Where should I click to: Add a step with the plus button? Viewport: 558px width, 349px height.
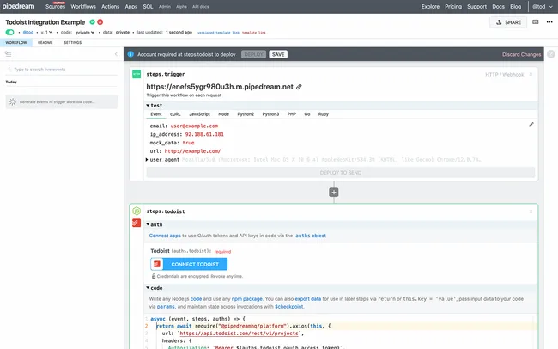pyautogui.click(x=333, y=193)
